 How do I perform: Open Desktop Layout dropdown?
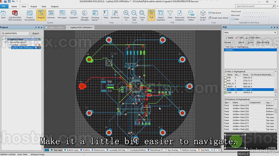pyautogui.click(x=95, y=15)
